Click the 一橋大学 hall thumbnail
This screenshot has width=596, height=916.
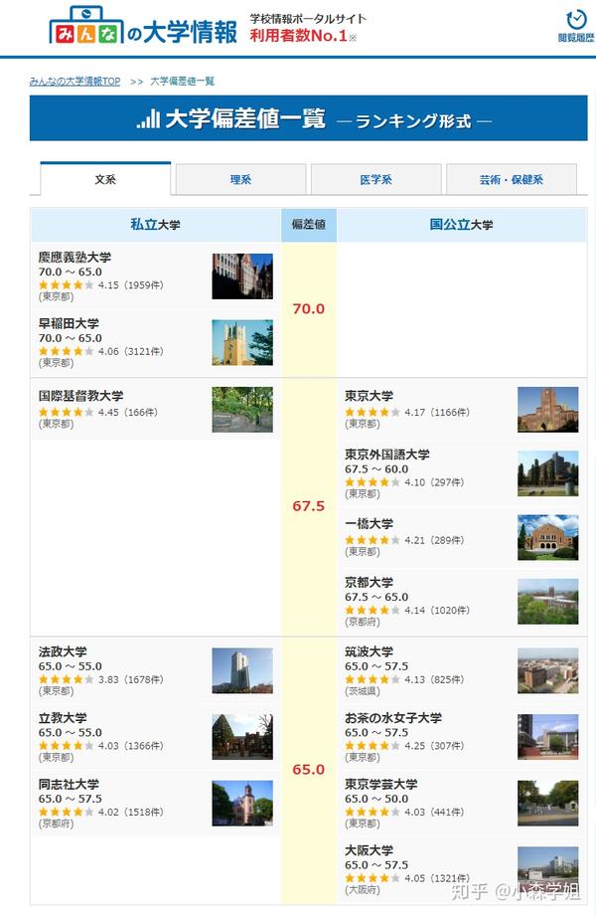point(548,537)
